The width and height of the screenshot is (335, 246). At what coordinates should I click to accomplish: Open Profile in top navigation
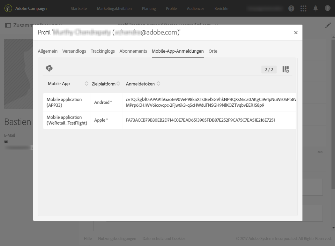(171, 9)
